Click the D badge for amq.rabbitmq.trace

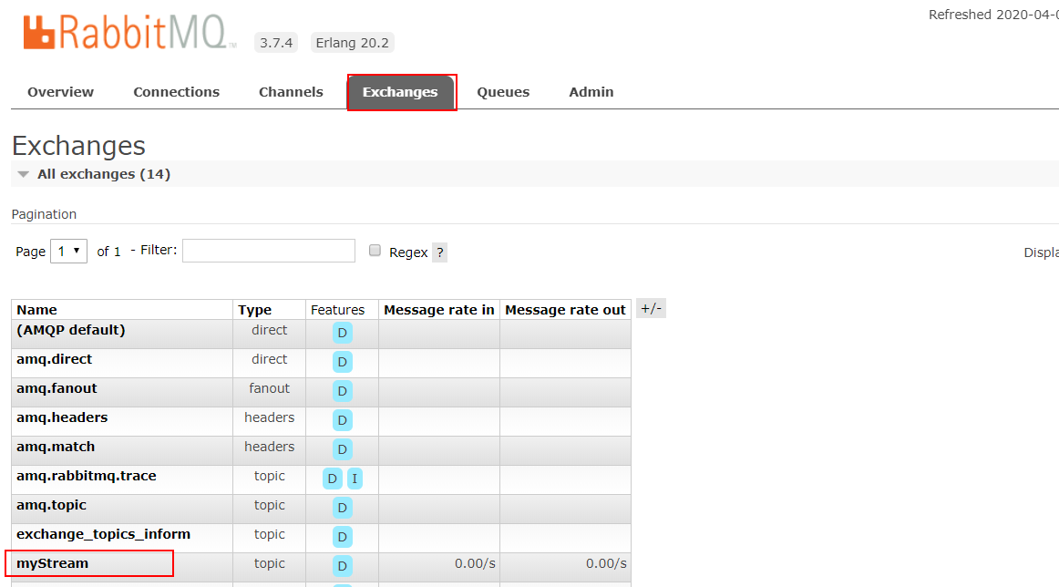[x=333, y=479]
